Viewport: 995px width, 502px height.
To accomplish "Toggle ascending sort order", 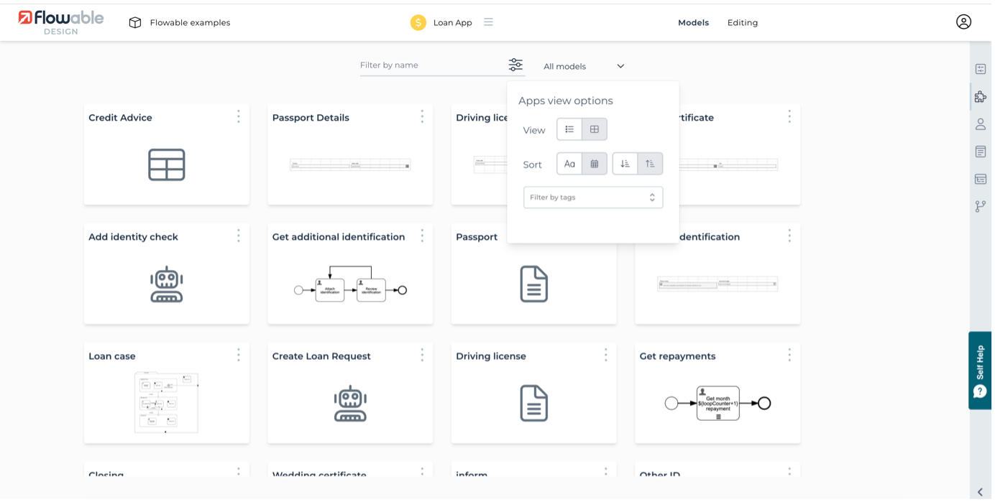I will coord(649,163).
